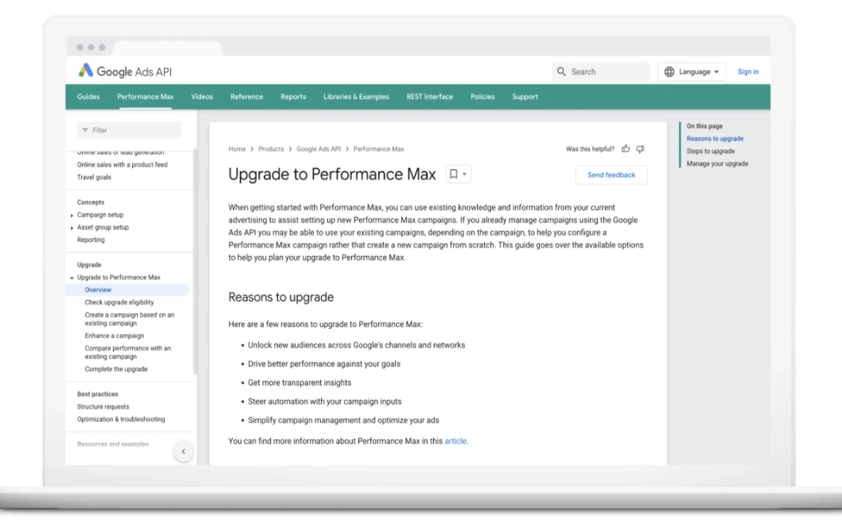Click the Send feedback button
This screenshot has width=842, height=526.
611,174
